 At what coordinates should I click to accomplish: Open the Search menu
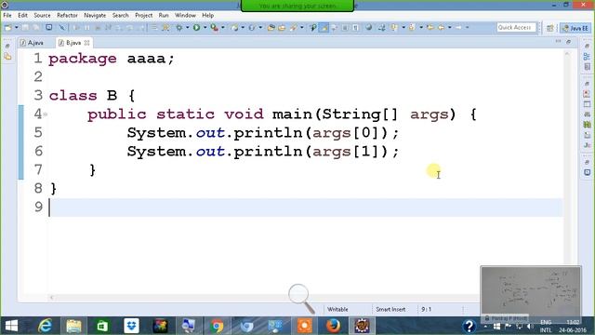[120, 15]
